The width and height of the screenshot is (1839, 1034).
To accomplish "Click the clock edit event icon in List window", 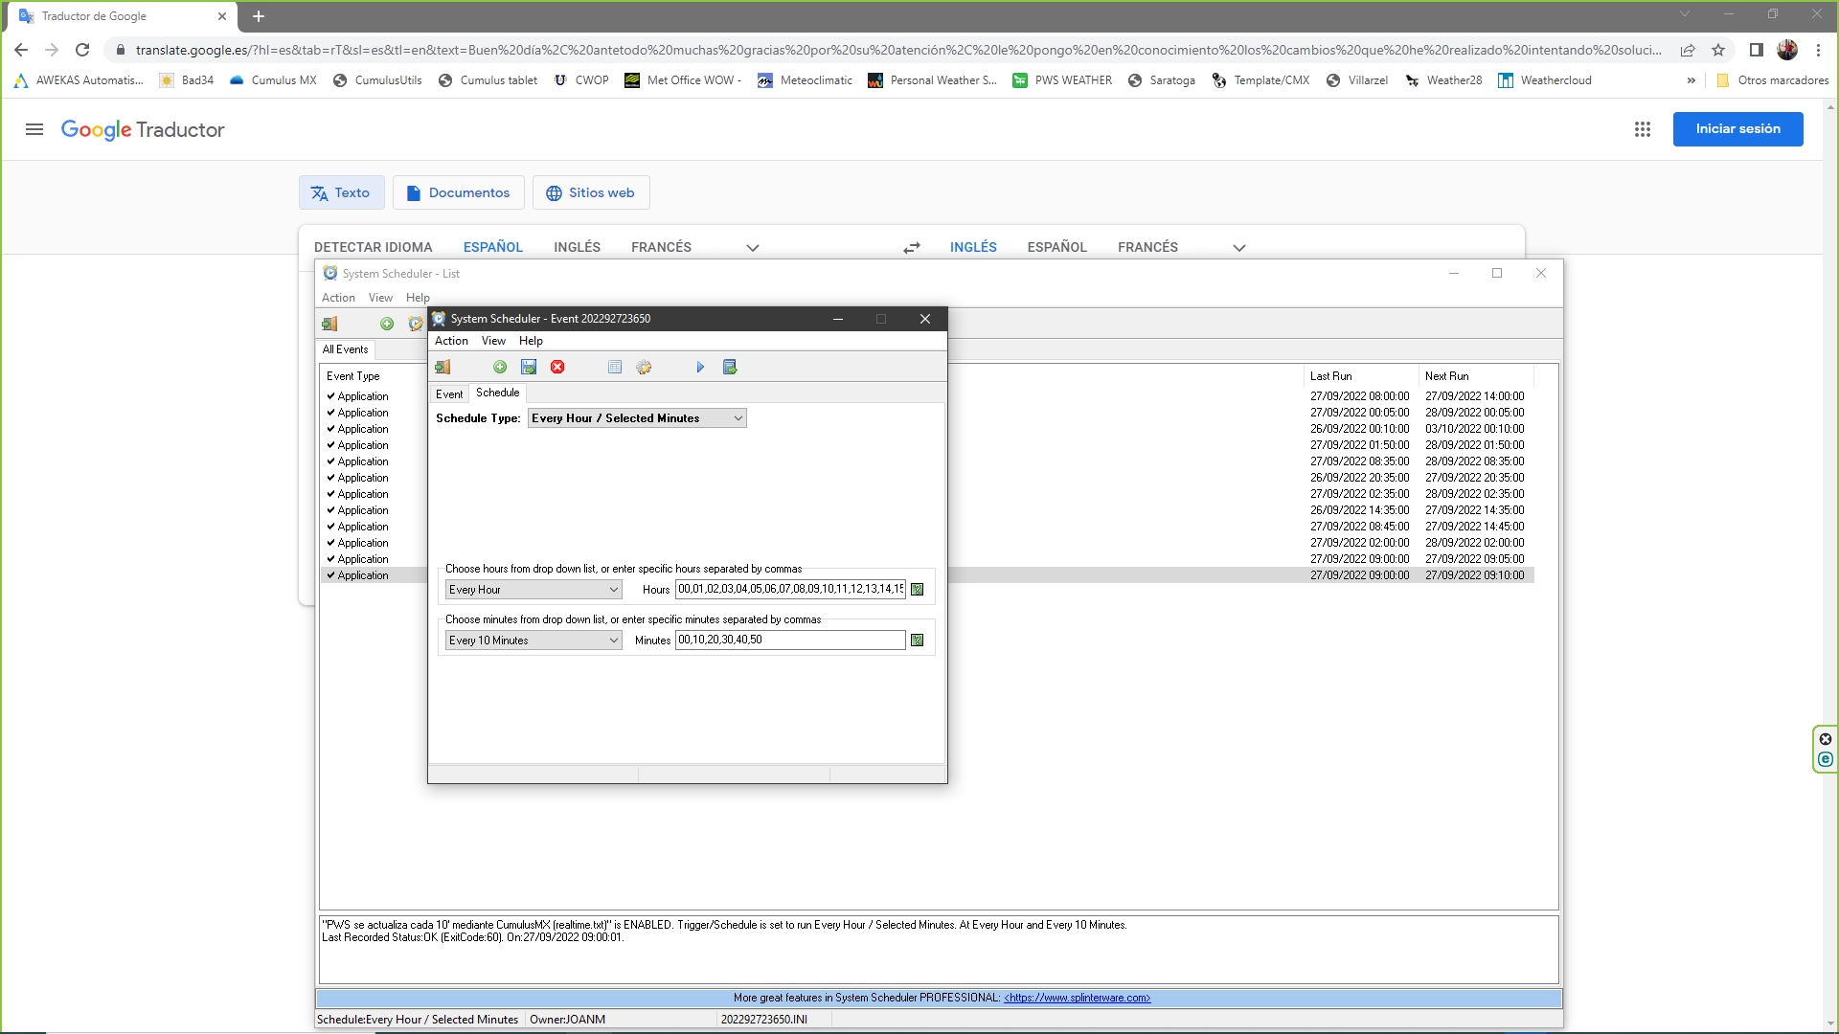I will pyautogui.click(x=415, y=324).
